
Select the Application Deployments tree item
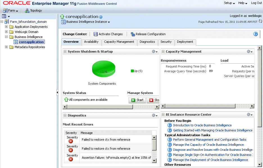[31, 27]
